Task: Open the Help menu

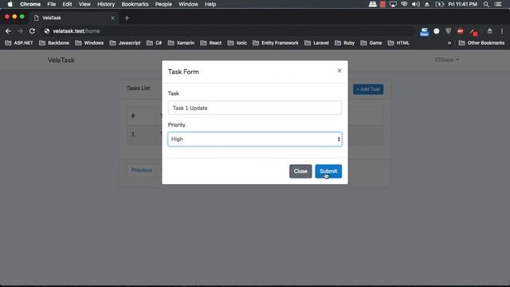Action: tap(210, 4)
